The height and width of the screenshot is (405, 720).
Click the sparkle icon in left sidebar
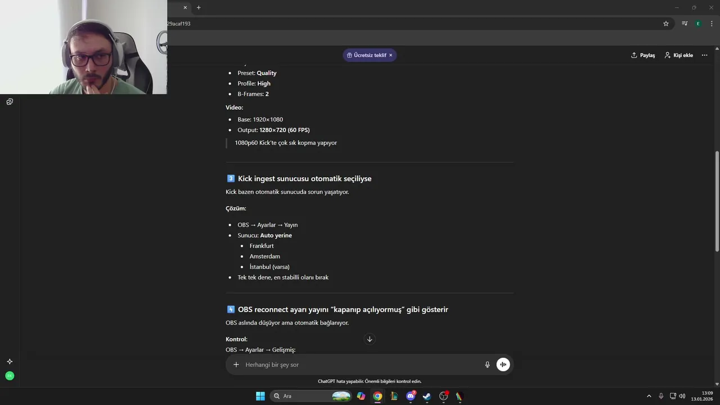(10, 362)
